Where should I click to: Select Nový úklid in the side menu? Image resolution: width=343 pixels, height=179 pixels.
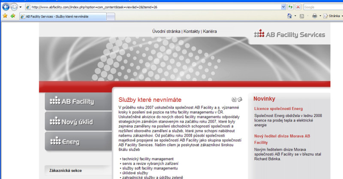[78, 121]
